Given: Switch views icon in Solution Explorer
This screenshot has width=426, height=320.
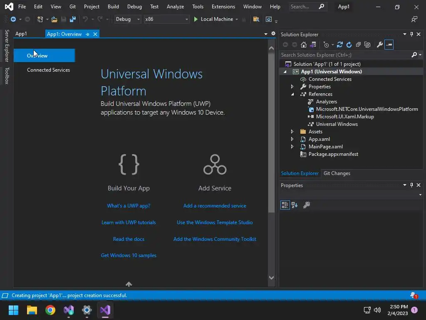Looking at the screenshot, I should coord(313,45).
